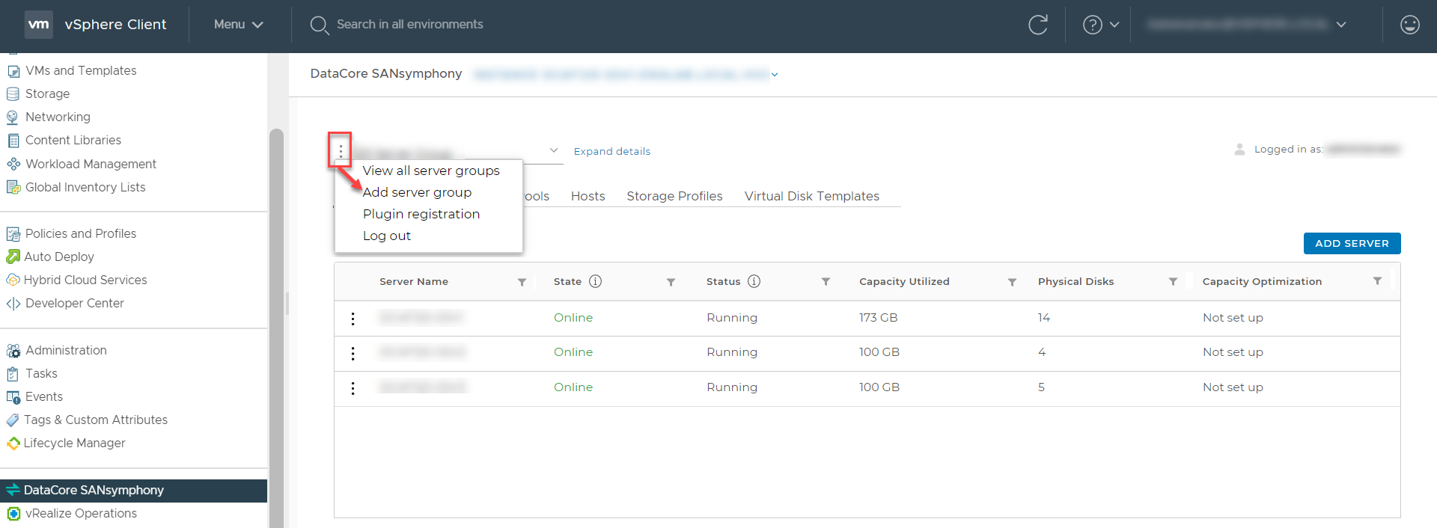The width and height of the screenshot is (1437, 528).
Task: Open Tasks in the sidebar
Action: click(x=41, y=374)
